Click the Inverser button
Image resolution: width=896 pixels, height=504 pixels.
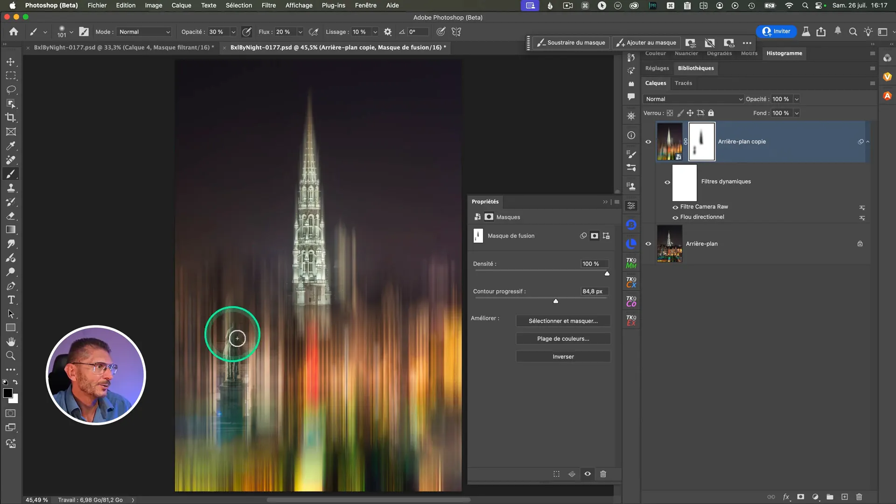click(563, 357)
